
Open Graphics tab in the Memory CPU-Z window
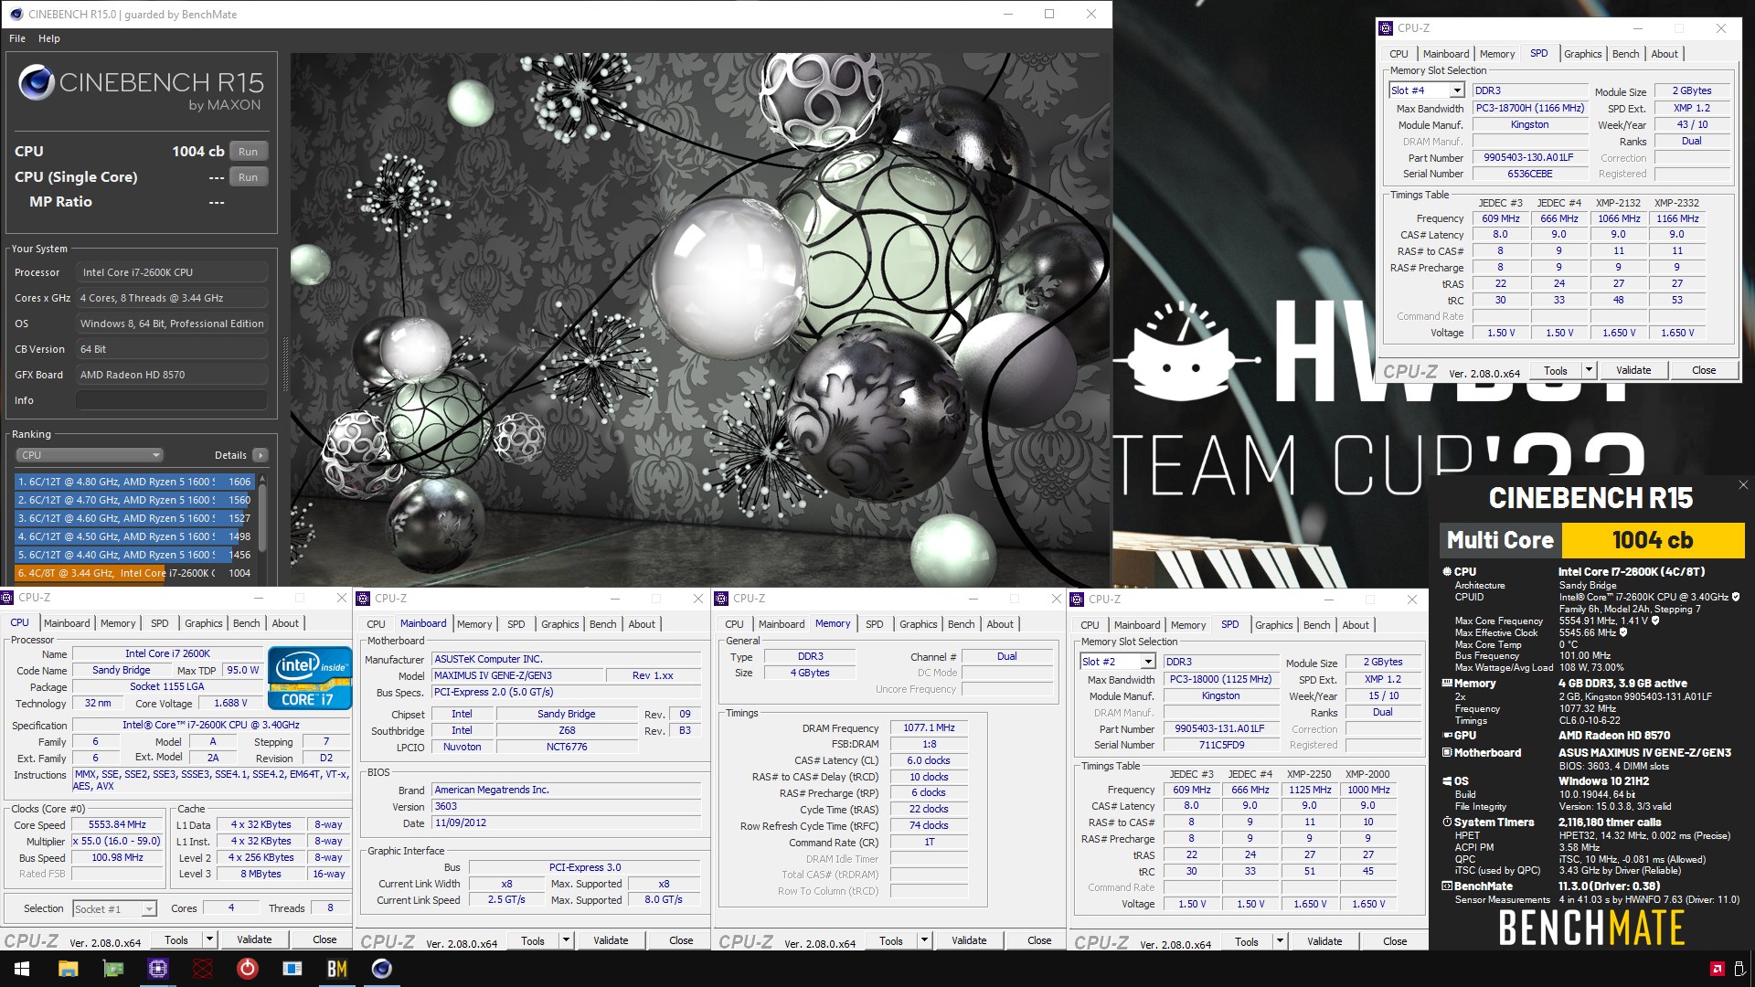(919, 624)
